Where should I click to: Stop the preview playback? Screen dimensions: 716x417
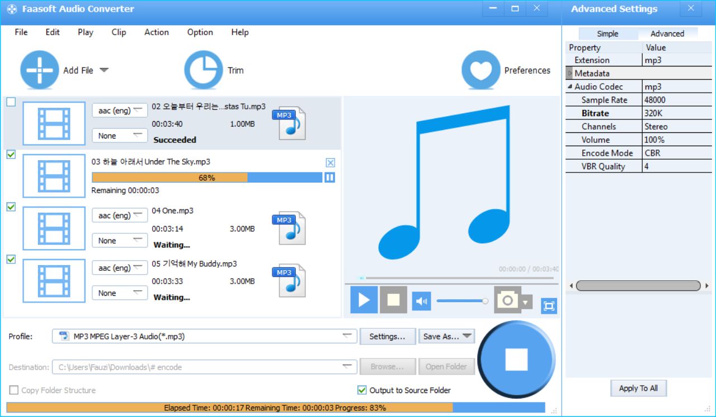[393, 300]
